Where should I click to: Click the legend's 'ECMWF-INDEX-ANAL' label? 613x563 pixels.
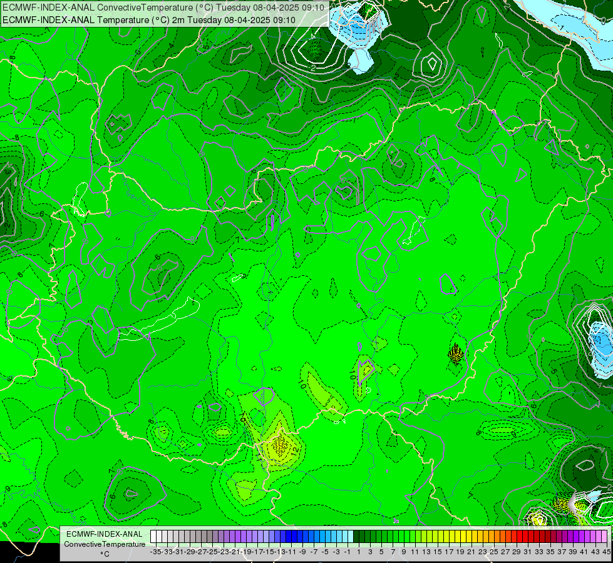point(105,534)
